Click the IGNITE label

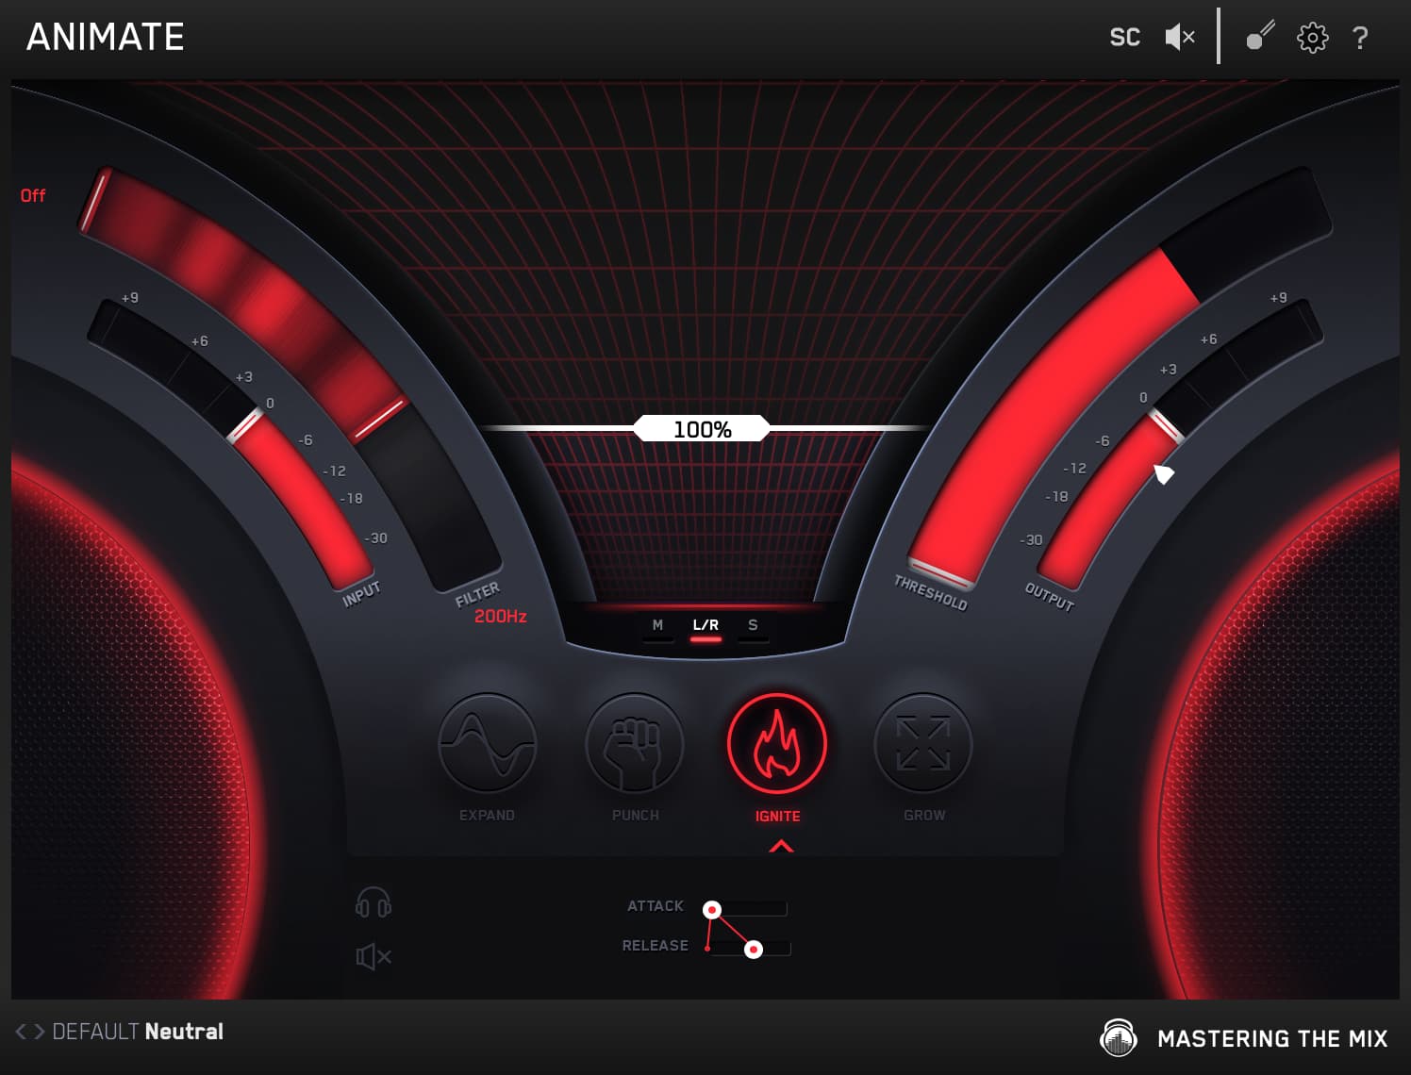[777, 816]
